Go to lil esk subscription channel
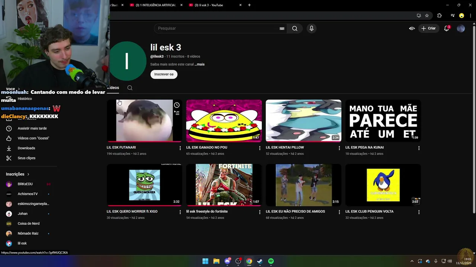Viewport: 476px width, 267px height. tap(22, 243)
